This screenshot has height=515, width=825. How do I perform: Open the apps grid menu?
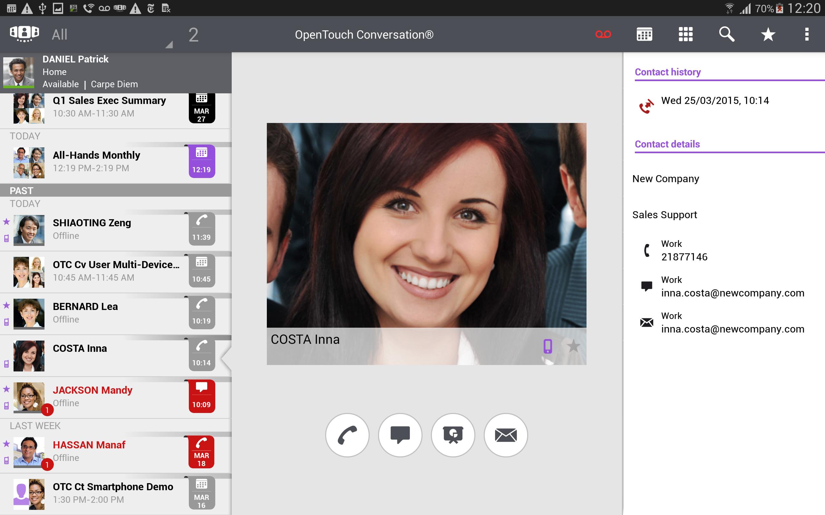pyautogui.click(x=686, y=34)
